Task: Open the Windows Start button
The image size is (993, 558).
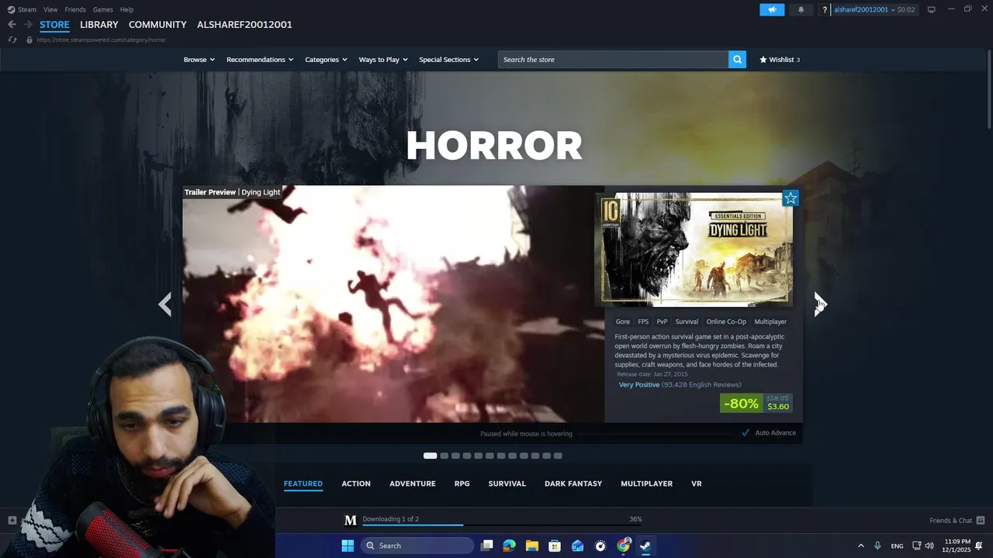Action: click(348, 546)
